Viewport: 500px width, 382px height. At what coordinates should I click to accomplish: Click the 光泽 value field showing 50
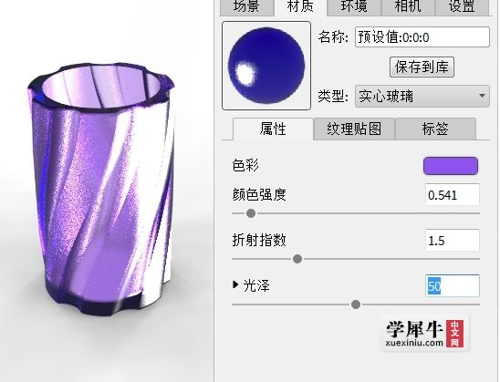(453, 285)
